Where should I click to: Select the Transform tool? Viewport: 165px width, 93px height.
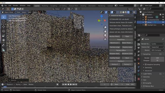pos(4,40)
